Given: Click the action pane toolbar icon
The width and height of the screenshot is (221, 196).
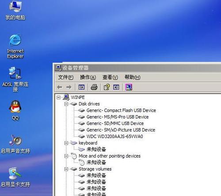Looking at the screenshot, I should coord(116,87).
